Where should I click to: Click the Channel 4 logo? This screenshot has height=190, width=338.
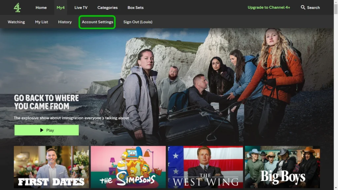[17, 8]
